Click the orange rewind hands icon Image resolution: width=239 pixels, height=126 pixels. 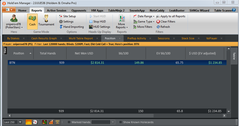pos(28,122)
